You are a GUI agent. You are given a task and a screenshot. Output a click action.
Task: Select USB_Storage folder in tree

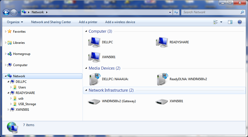click(27, 104)
